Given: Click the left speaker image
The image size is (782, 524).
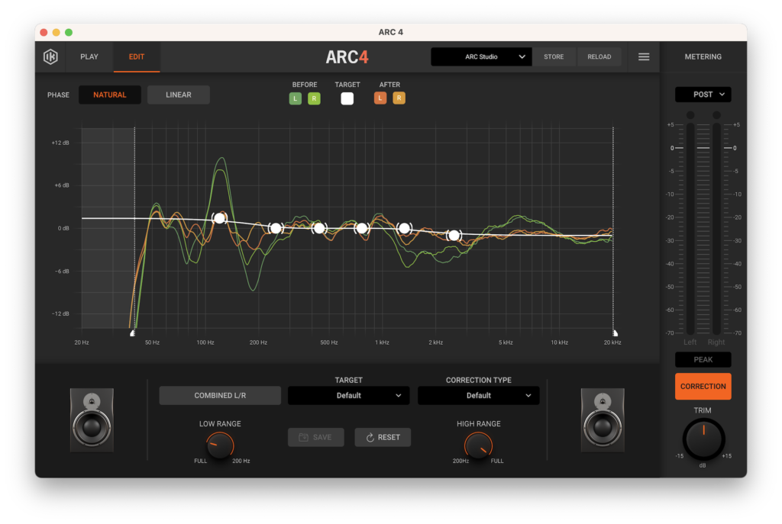Looking at the screenshot, I should 92,419.
